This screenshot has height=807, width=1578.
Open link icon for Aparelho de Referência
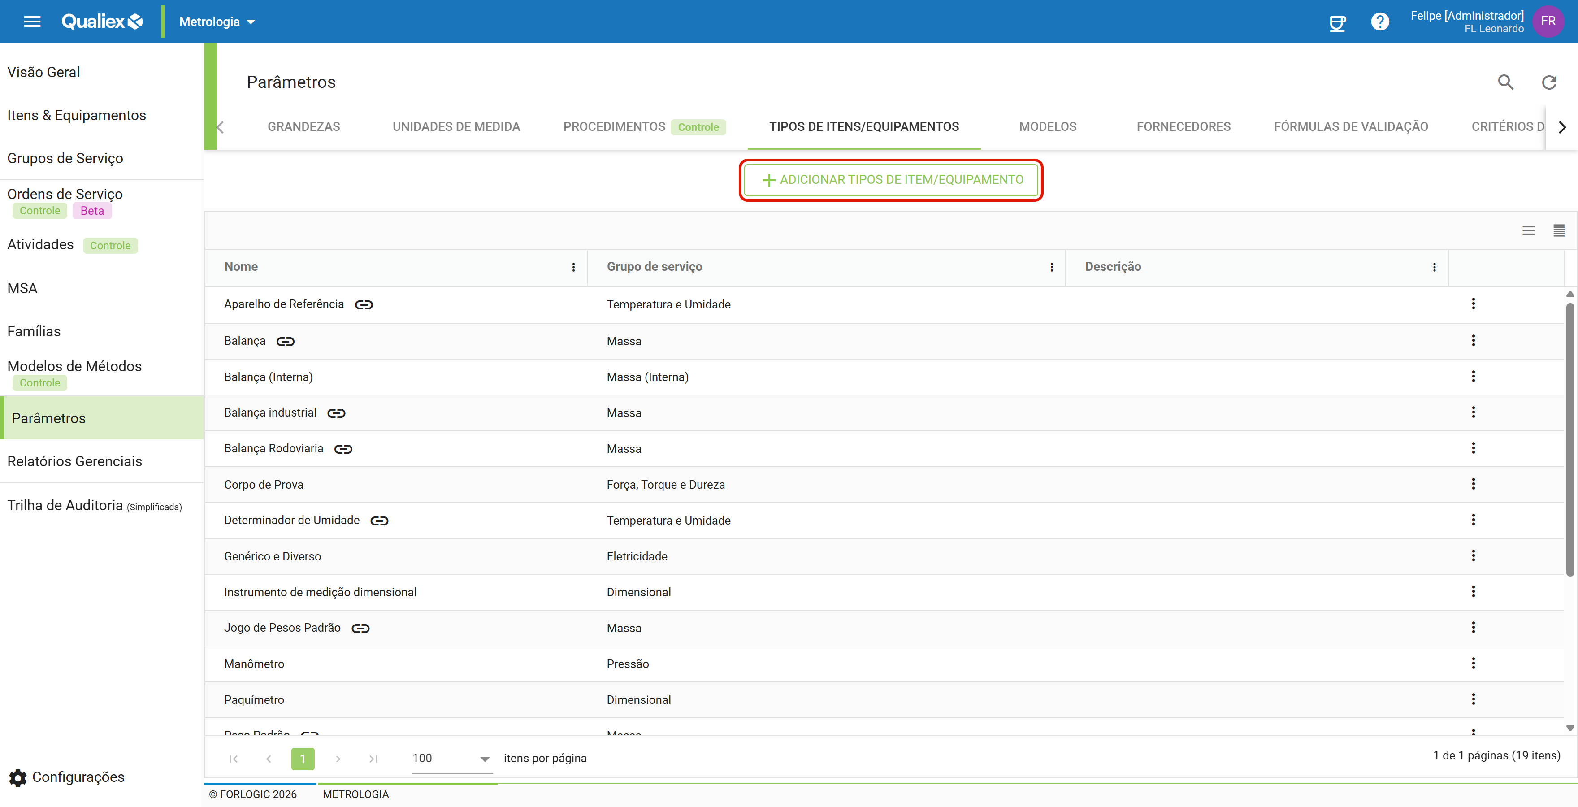point(364,304)
